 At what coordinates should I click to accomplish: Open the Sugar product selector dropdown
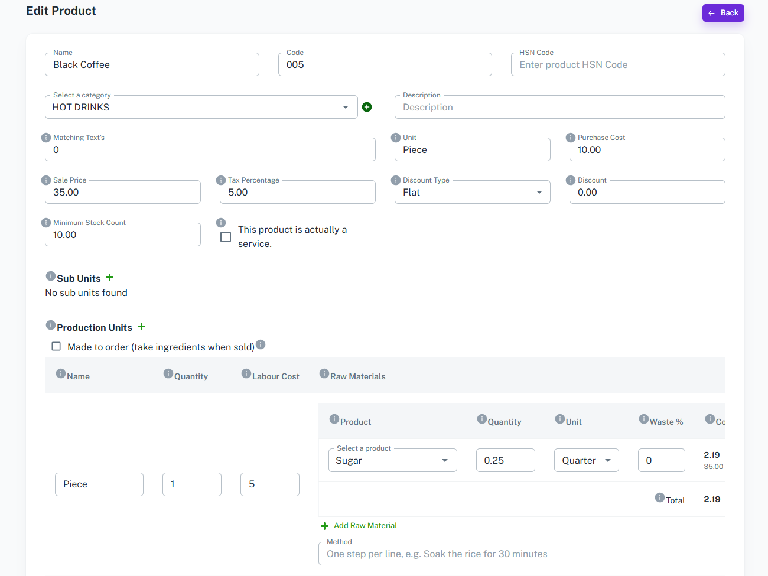click(x=393, y=460)
